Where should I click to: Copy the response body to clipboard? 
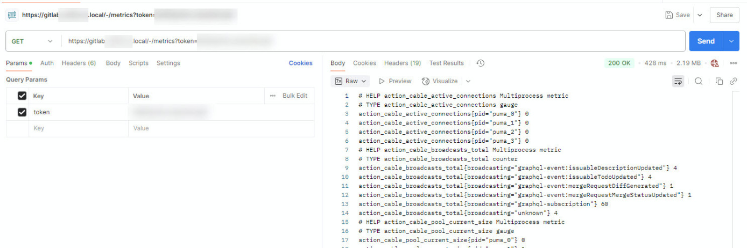click(x=719, y=81)
